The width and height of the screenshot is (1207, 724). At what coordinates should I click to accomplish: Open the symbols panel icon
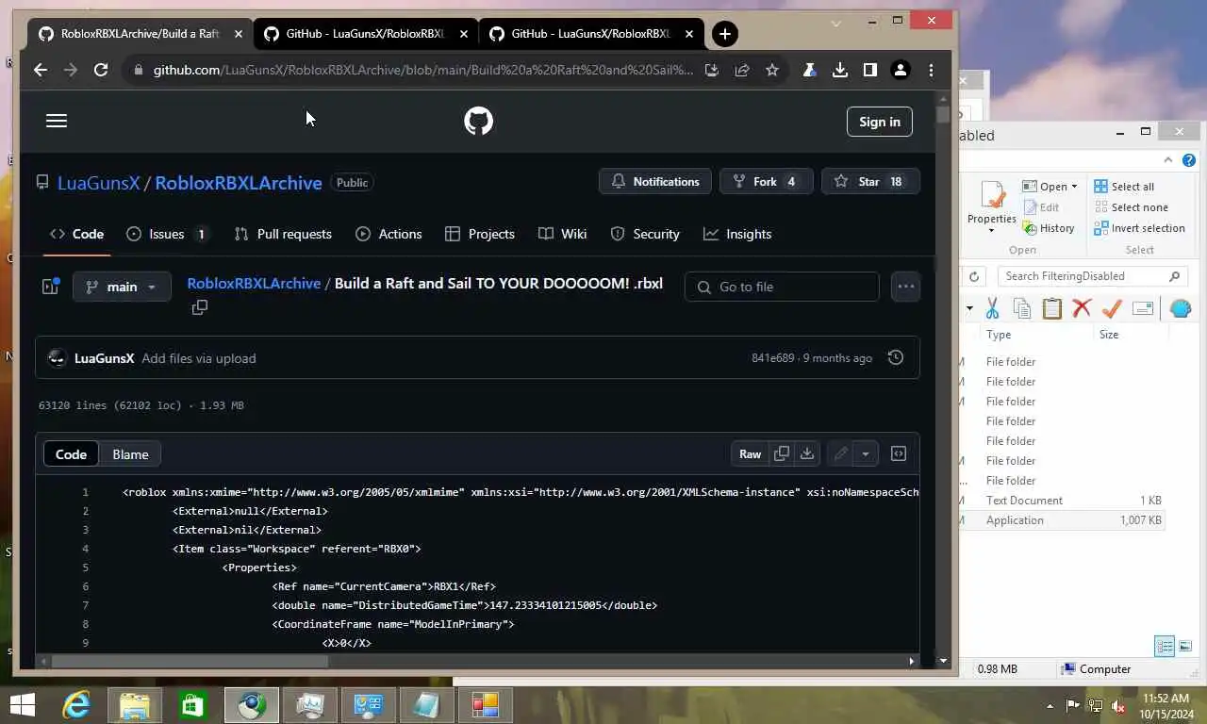click(x=899, y=454)
